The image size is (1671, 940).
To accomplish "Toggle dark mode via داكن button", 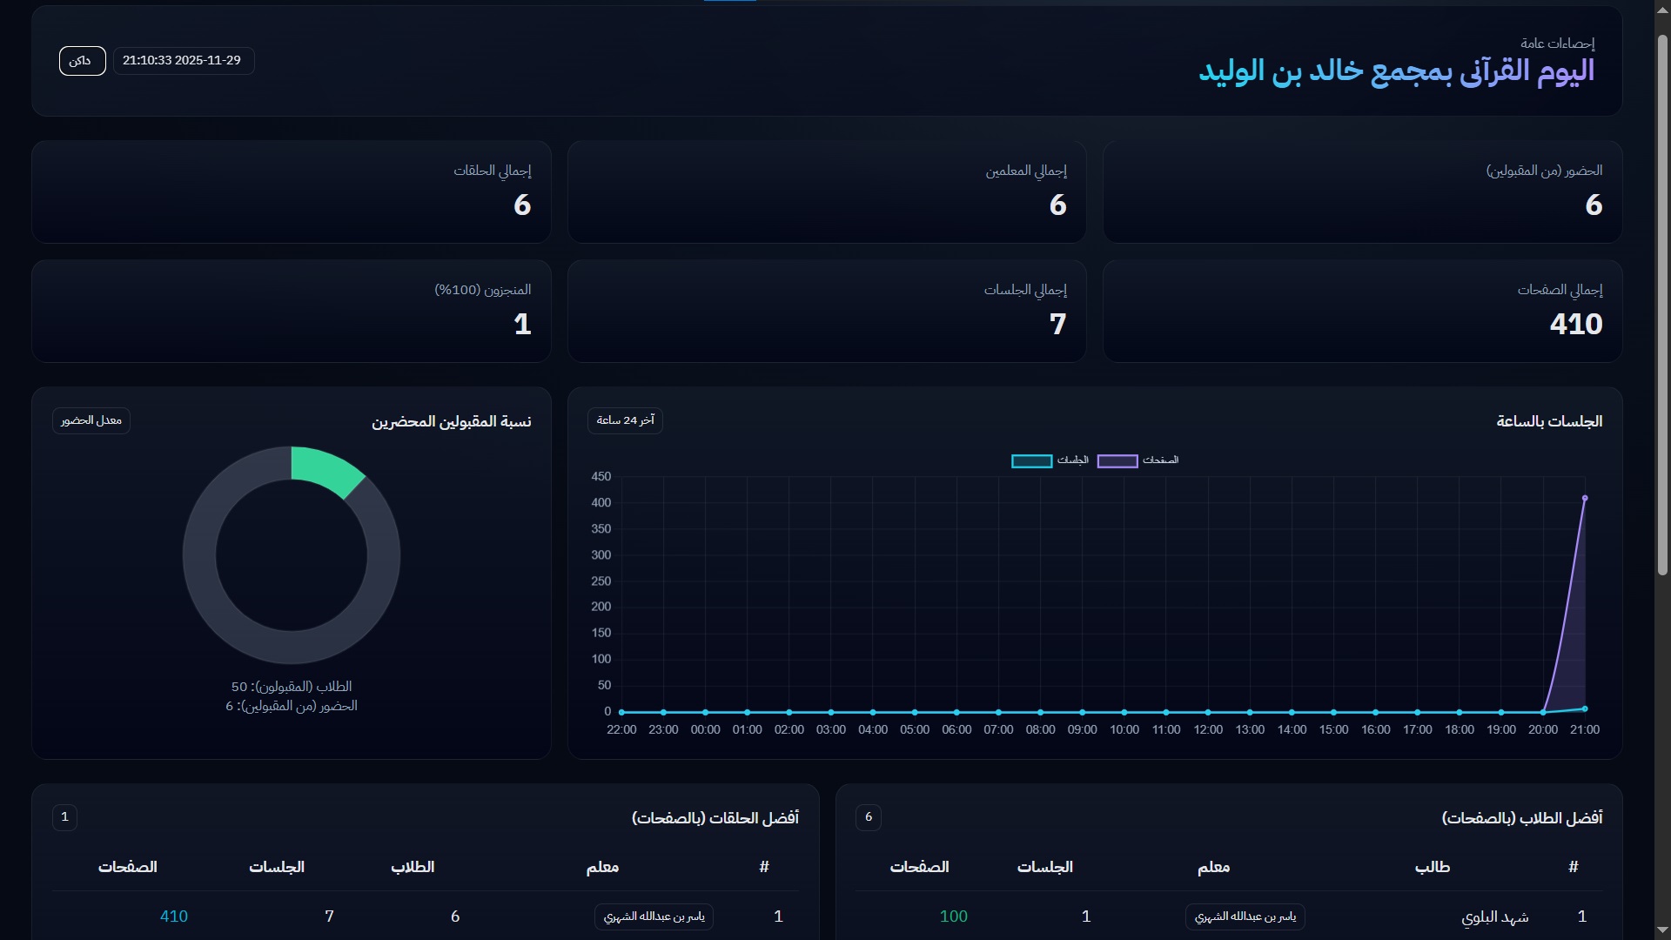I will (82, 60).
